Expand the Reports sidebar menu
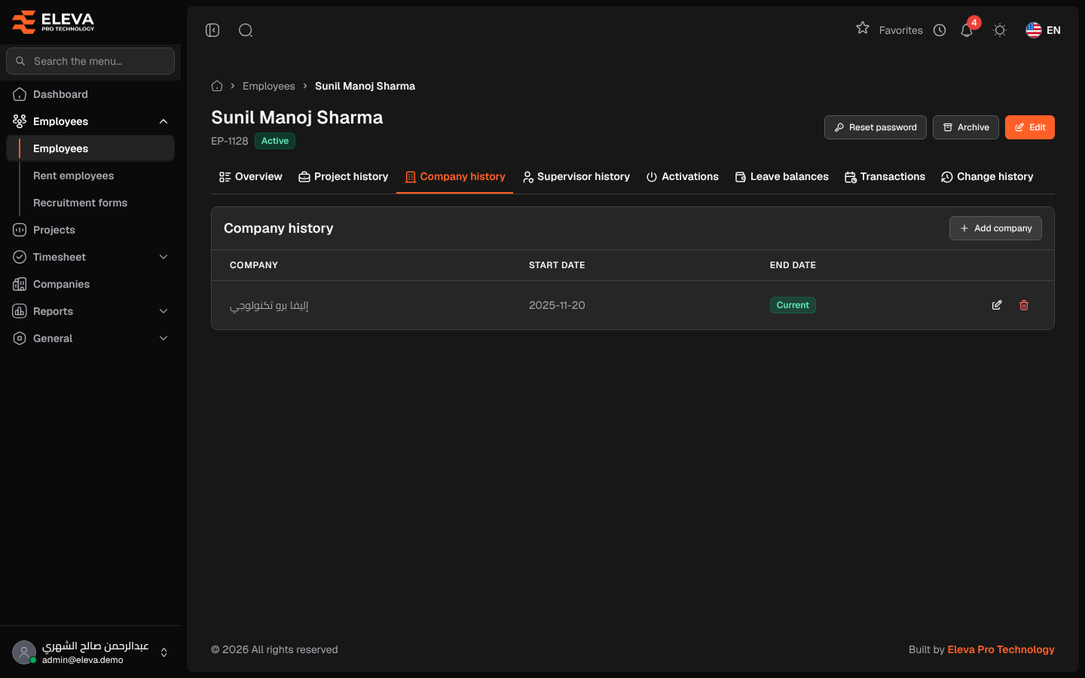Screen dimensions: 1085x678 pos(90,311)
